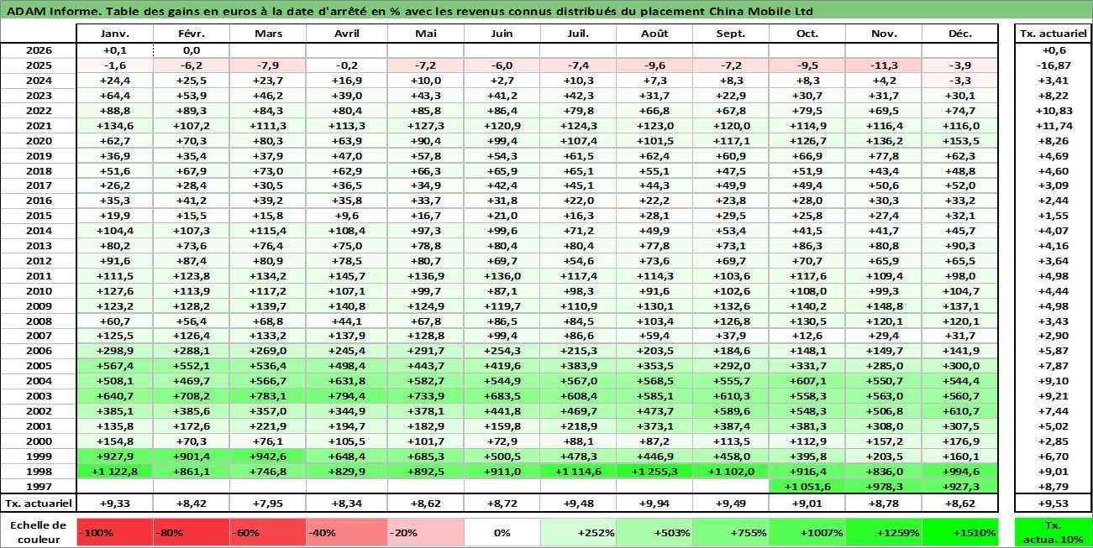Click the +1259% green swatch
The image size is (1093, 548).
point(884,532)
